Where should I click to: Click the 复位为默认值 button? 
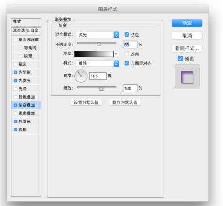[x=125, y=102]
